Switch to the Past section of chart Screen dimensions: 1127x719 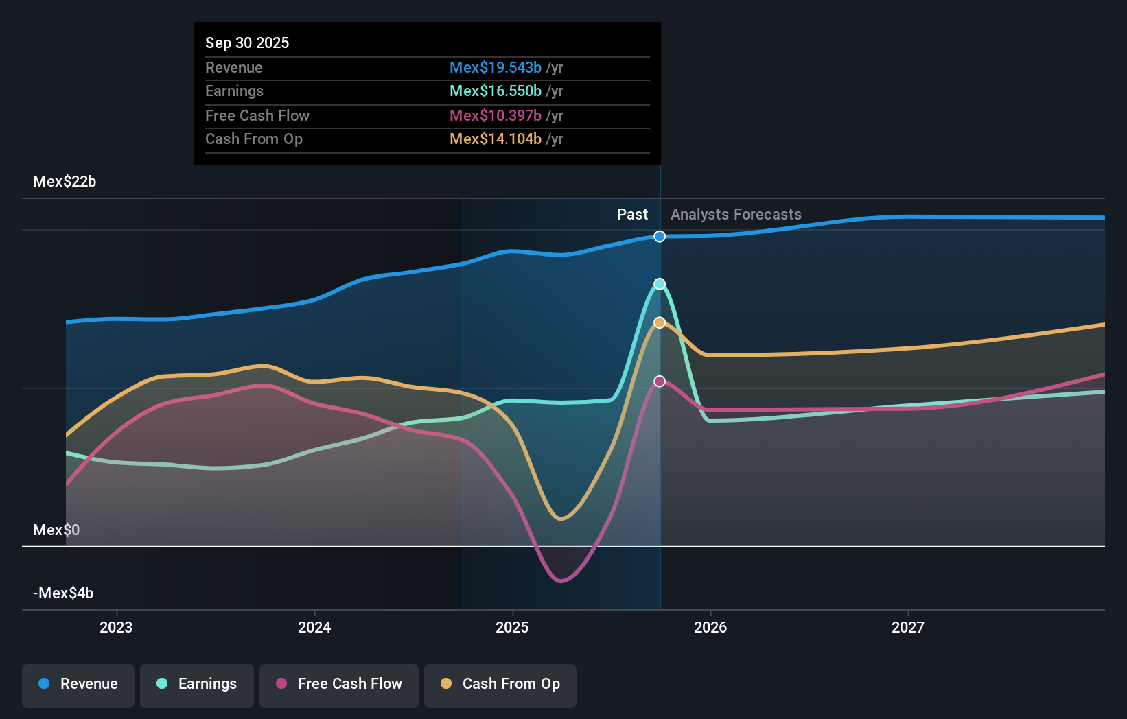631,214
